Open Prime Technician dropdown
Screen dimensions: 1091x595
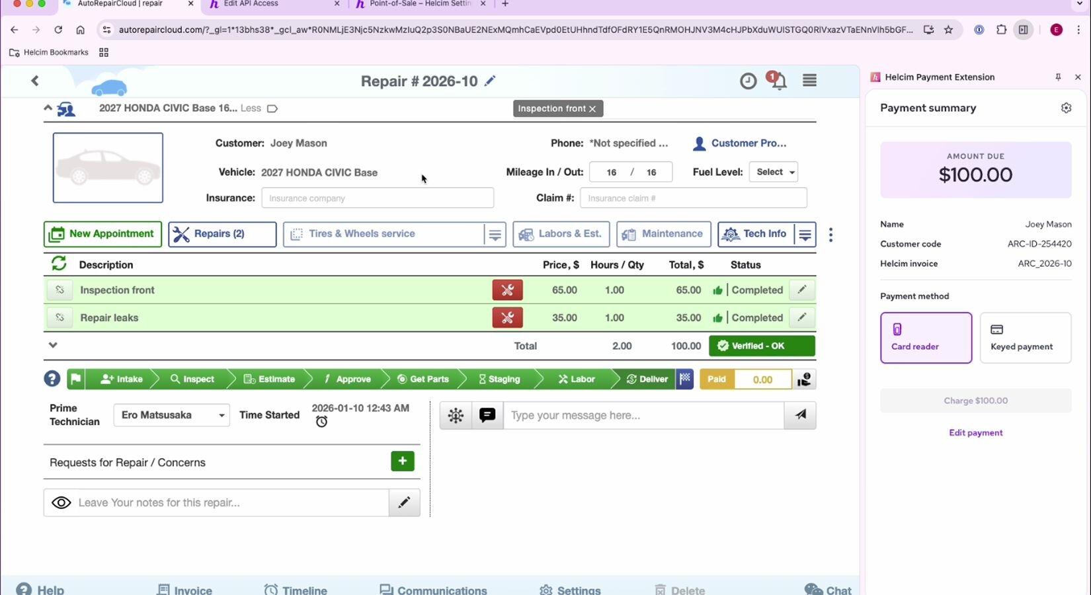pyautogui.click(x=172, y=415)
